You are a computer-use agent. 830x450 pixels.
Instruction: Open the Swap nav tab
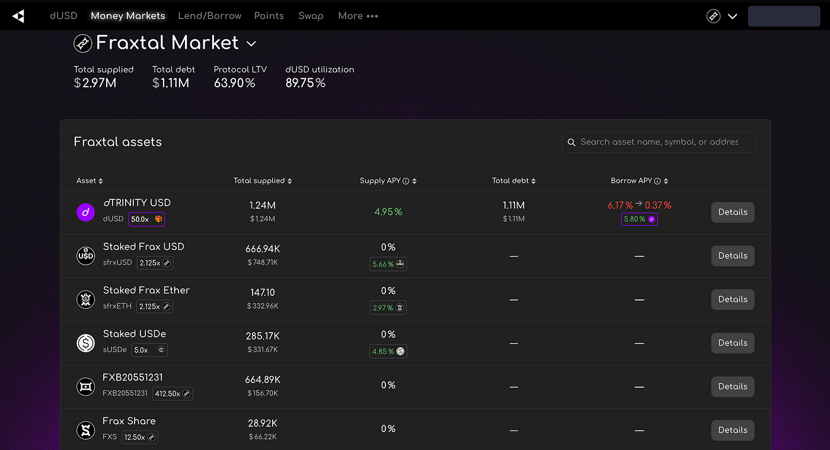(311, 16)
